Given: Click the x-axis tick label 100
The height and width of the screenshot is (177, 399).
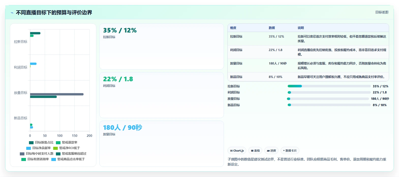Looking at the screenshot, I should pos(60,136).
